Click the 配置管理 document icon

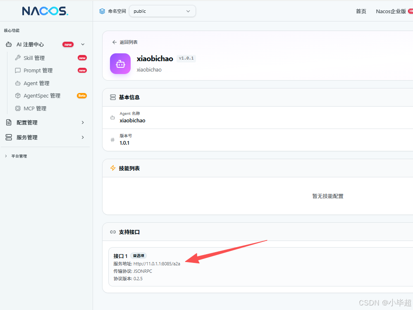tap(9, 122)
